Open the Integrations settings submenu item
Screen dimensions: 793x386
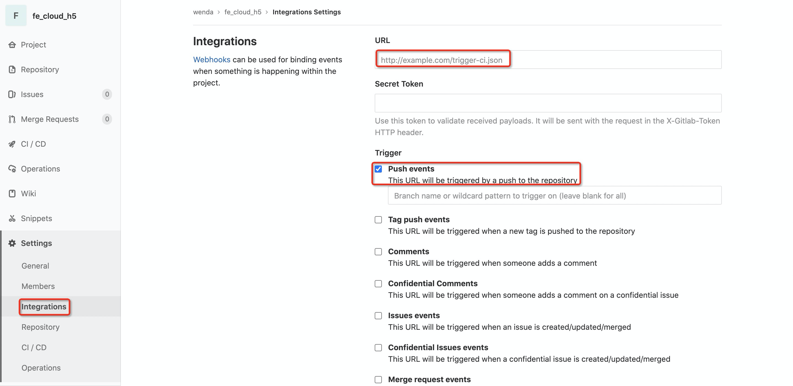tap(44, 307)
